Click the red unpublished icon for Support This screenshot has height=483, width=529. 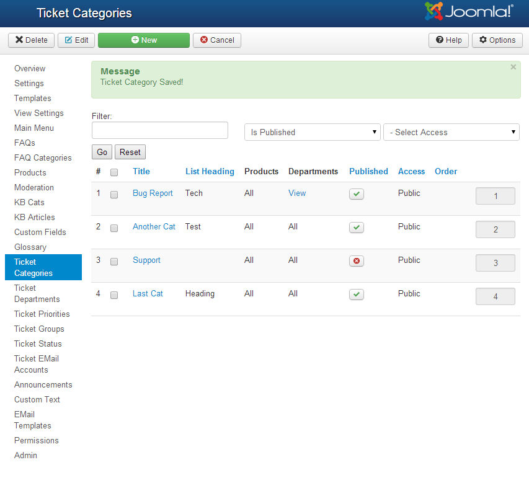[357, 261]
